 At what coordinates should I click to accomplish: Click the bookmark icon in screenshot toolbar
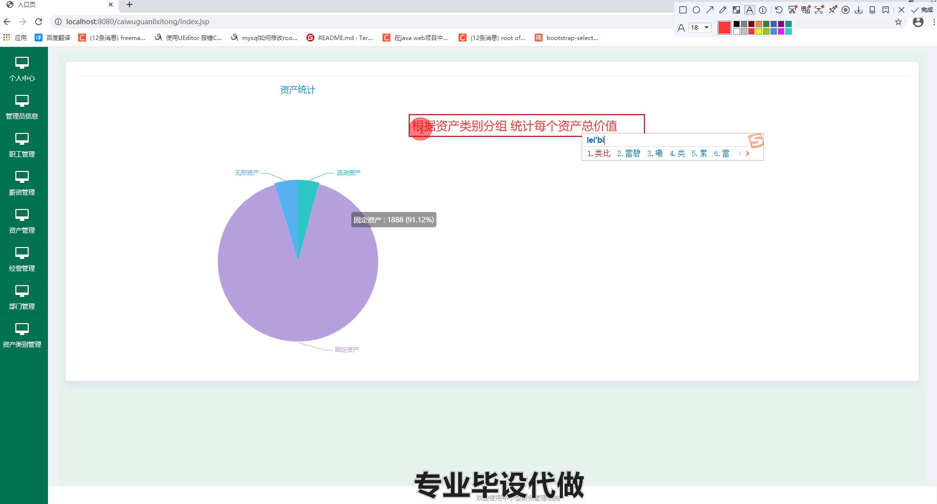pos(886,10)
